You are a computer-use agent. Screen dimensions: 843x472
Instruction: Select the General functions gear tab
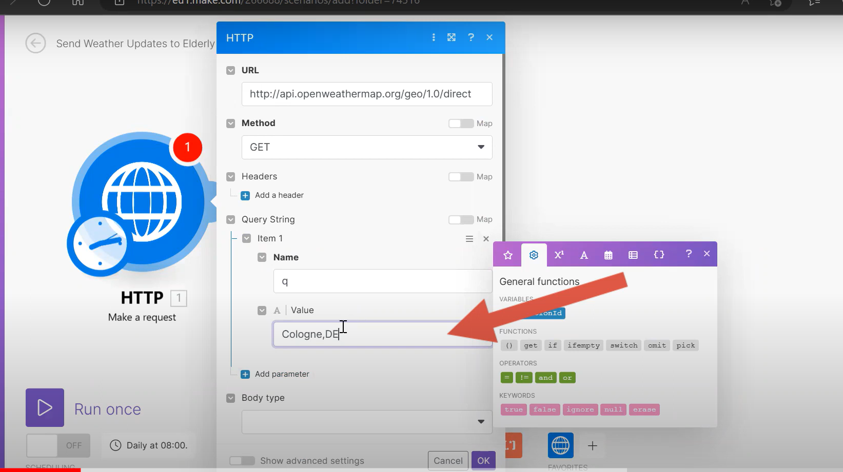point(534,255)
